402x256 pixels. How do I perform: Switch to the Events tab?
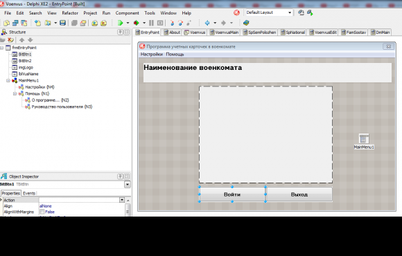(x=29, y=193)
